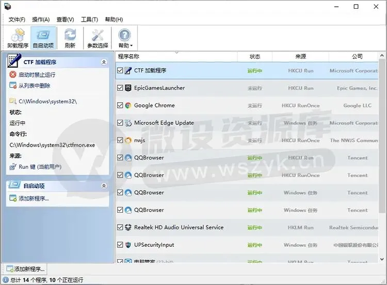Image resolution: width=387 pixels, height=285 pixels.
Task: Click the scroll-down arrow of the list scrollbar
Action: point(382,259)
